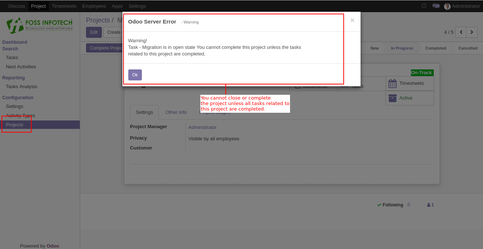Screen dimensions: 483x249
Task: Open the Project menu
Action: pos(39,6)
